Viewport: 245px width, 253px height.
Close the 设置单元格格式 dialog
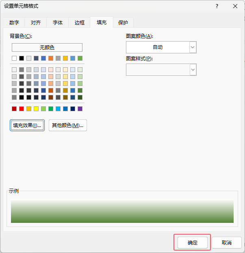[235, 6]
